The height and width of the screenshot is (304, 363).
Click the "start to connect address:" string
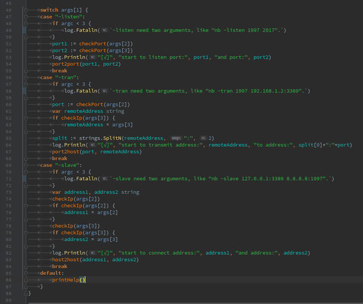159,253
